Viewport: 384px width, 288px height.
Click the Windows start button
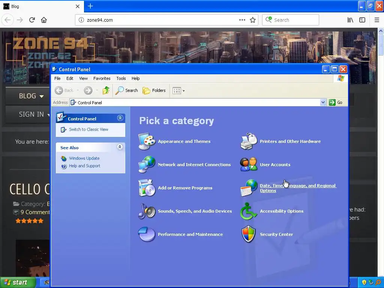(18, 282)
